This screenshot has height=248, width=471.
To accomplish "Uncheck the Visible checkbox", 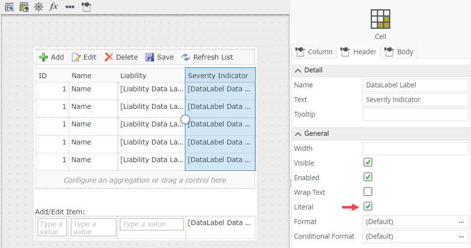I will [x=368, y=162].
